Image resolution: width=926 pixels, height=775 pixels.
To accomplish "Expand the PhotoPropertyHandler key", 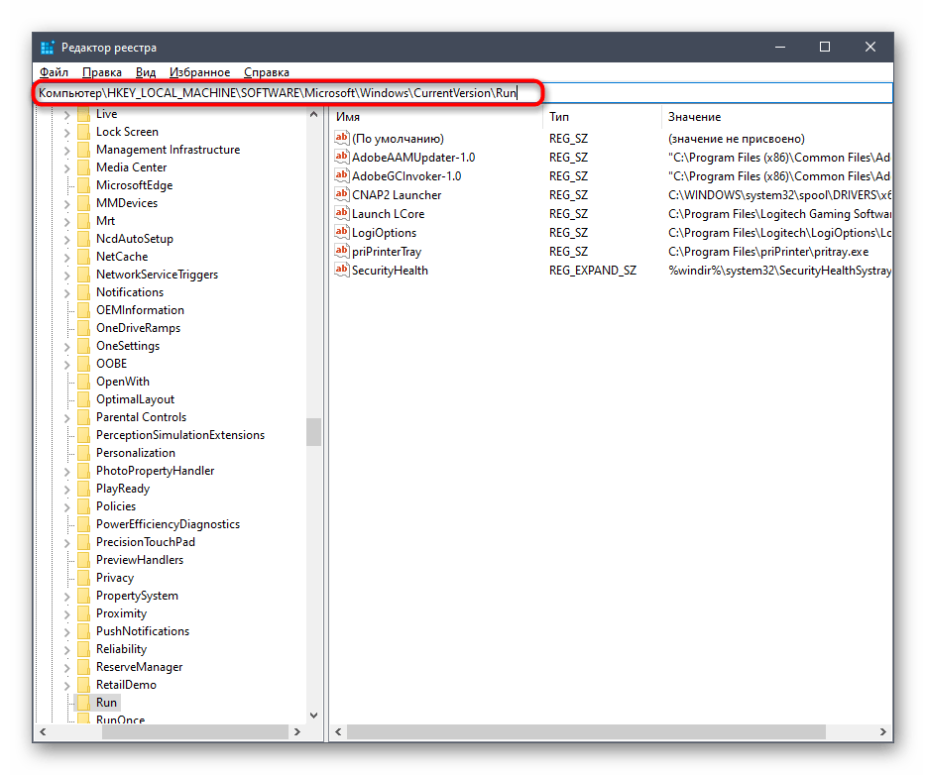I will tap(66, 472).
